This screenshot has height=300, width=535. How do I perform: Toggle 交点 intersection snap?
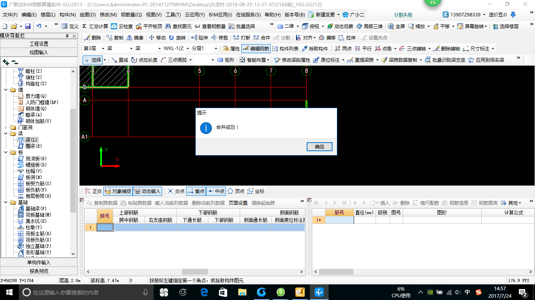point(176,191)
